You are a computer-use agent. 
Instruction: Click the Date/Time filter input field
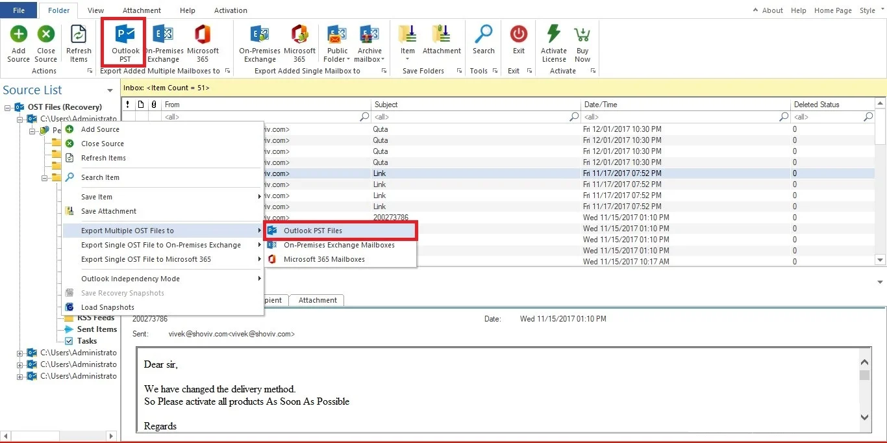pyautogui.click(x=686, y=117)
